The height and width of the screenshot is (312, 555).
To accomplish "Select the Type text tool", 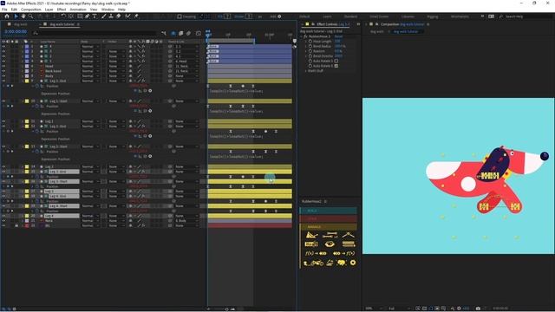I will (95, 16).
